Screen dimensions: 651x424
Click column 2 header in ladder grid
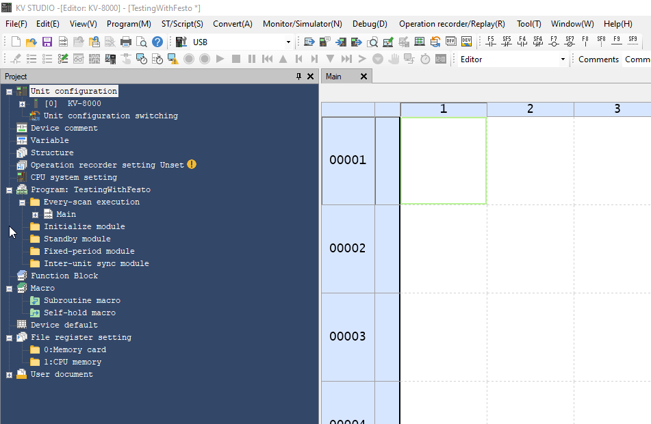click(531, 109)
